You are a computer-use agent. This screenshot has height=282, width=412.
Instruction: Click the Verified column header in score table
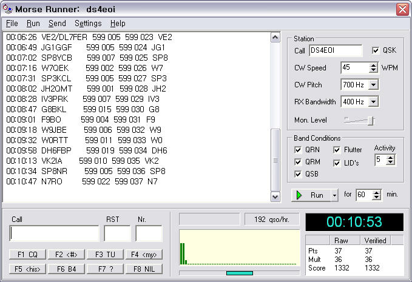click(375, 241)
